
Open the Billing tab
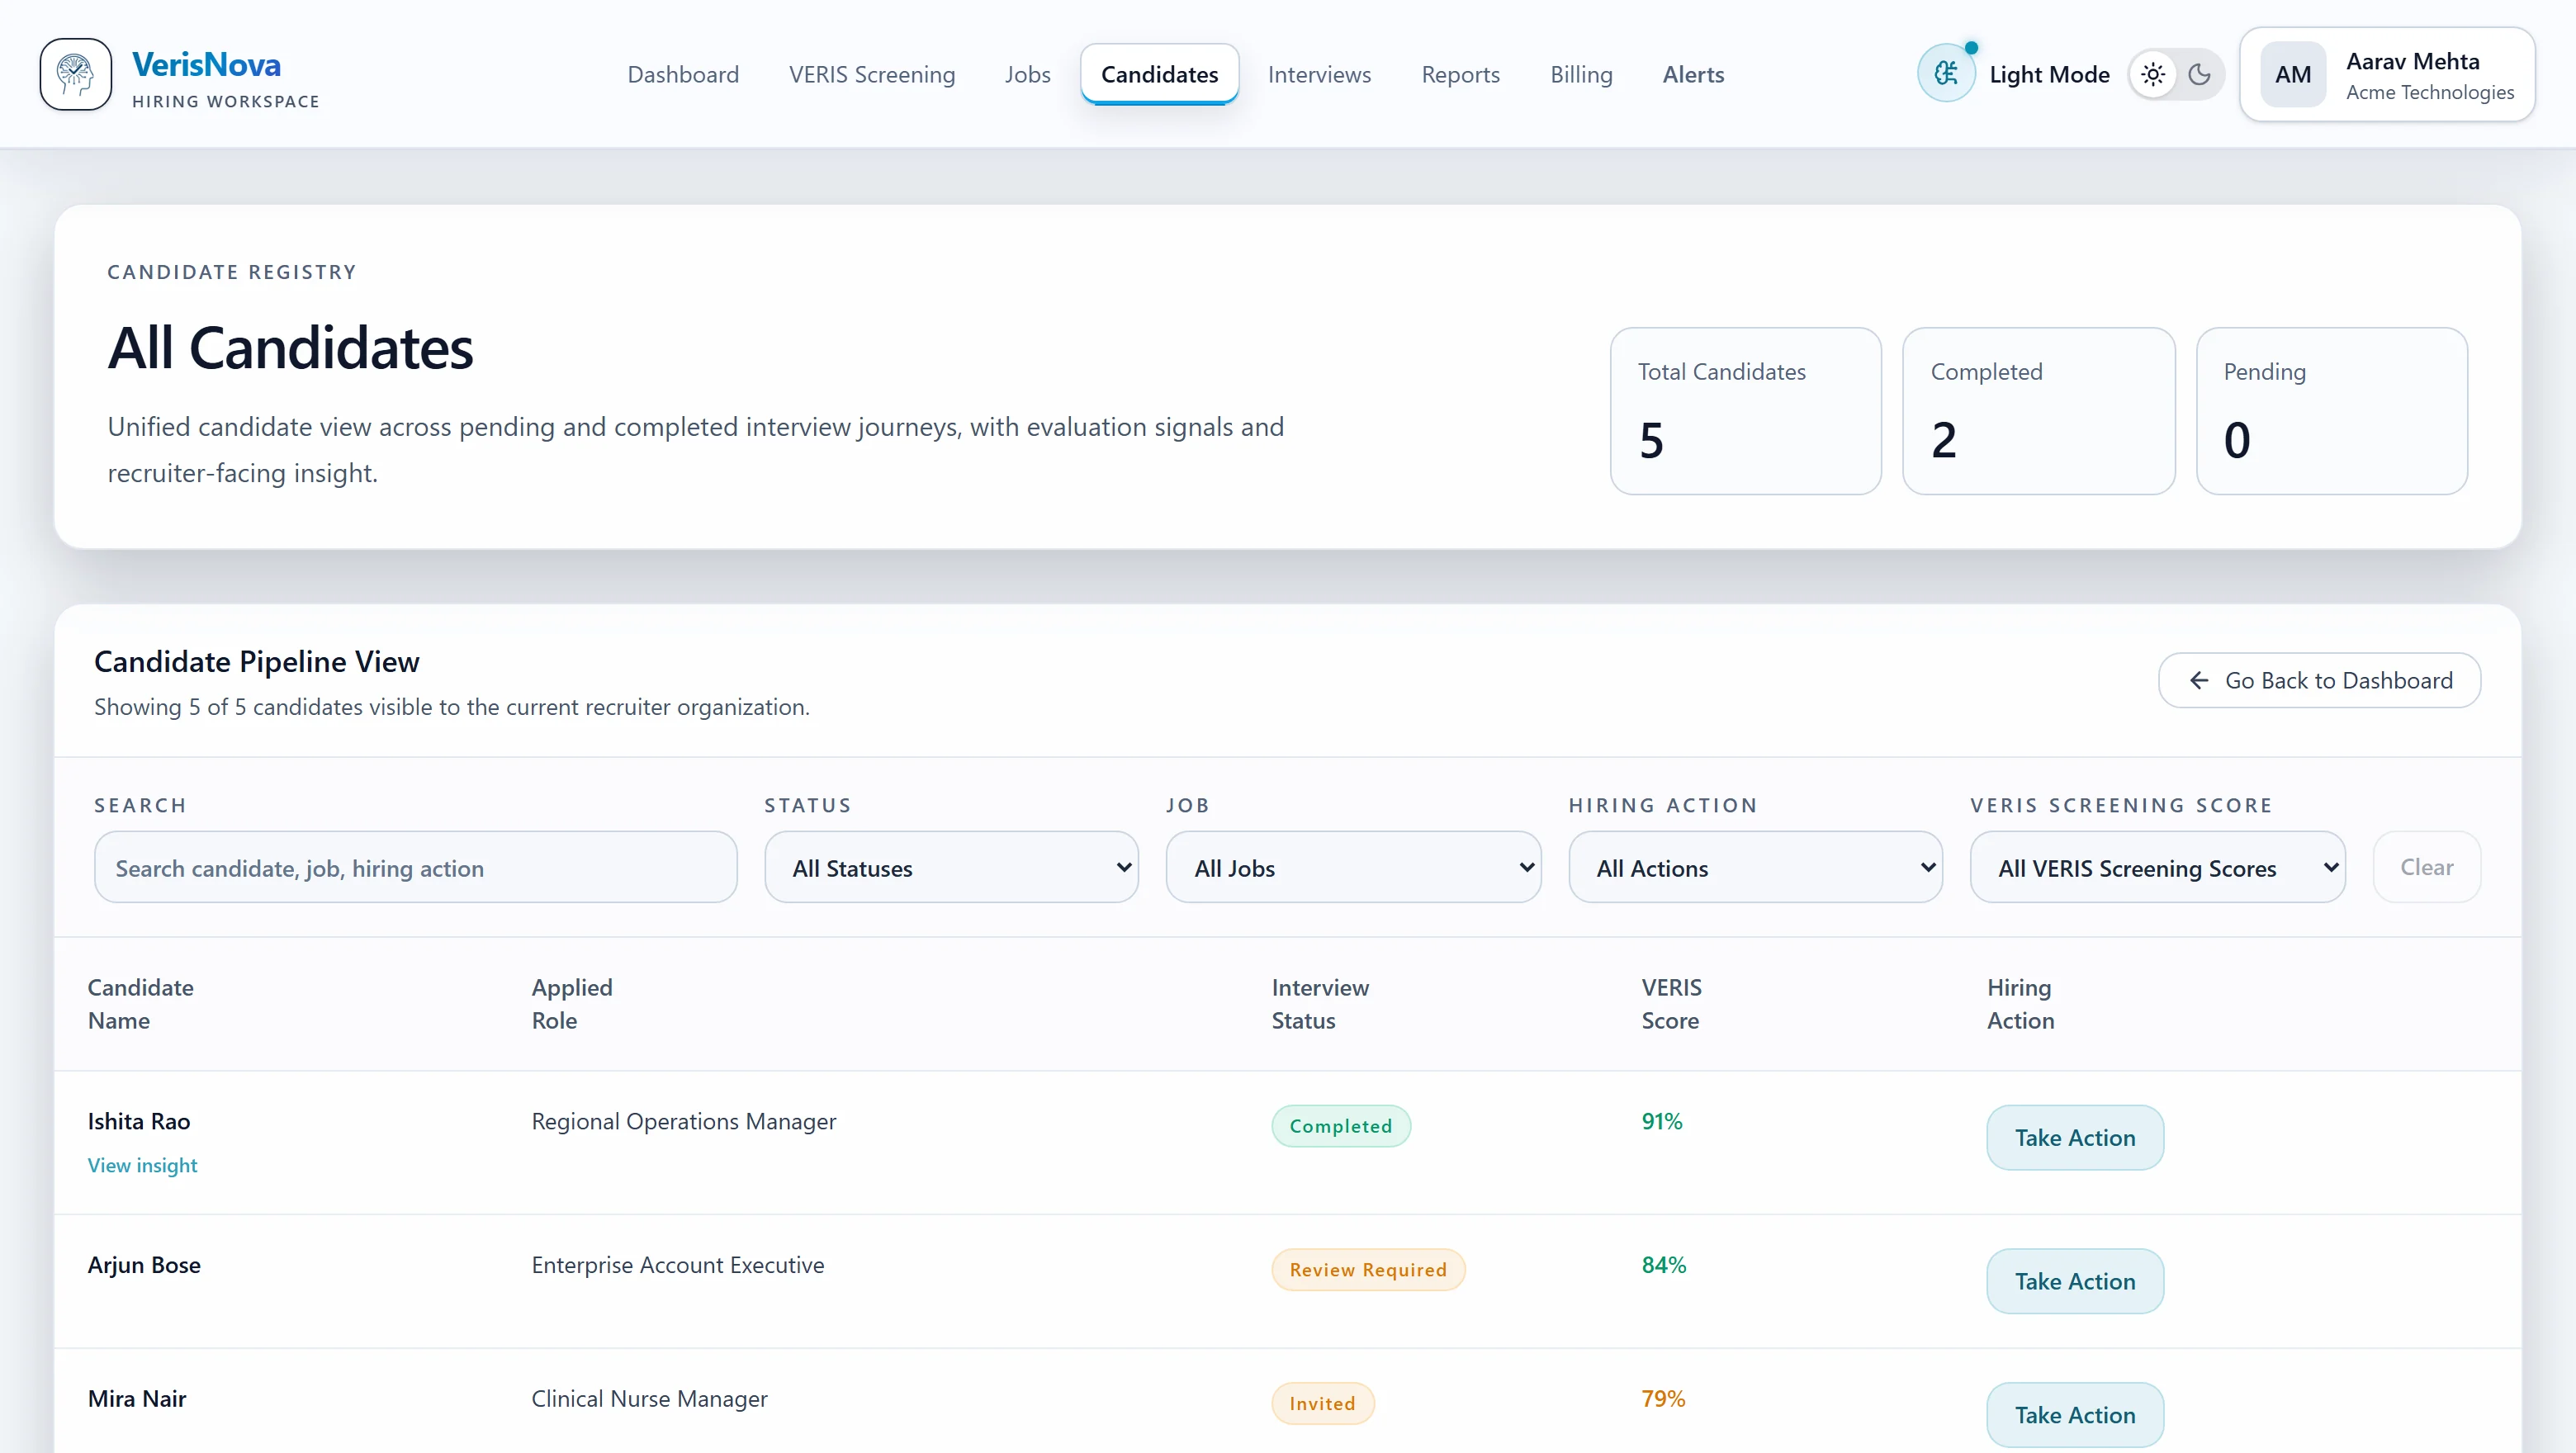1581,74
